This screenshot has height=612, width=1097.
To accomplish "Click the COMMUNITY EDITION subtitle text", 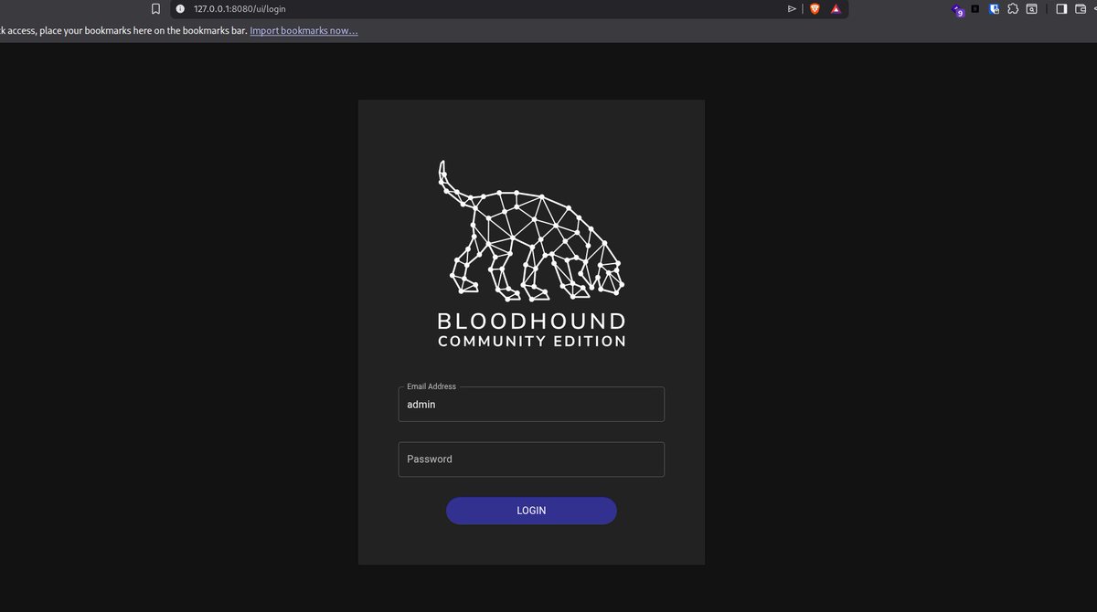I will pyautogui.click(x=531, y=342).
